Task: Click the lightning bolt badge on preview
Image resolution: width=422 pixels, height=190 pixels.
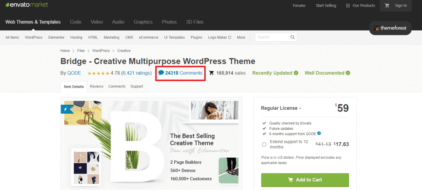Action: 66,109
